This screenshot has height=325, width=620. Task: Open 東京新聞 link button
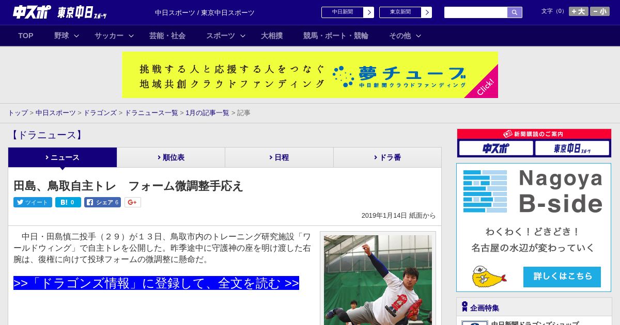pyautogui.click(x=400, y=12)
